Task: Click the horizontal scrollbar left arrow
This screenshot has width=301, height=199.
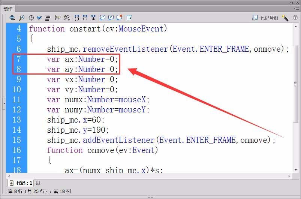Action: click(x=9, y=176)
